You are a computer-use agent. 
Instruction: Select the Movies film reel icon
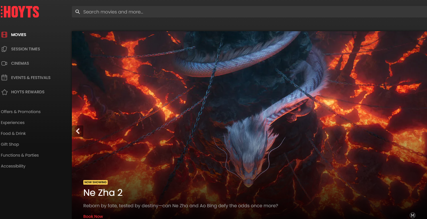pyautogui.click(x=4, y=35)
